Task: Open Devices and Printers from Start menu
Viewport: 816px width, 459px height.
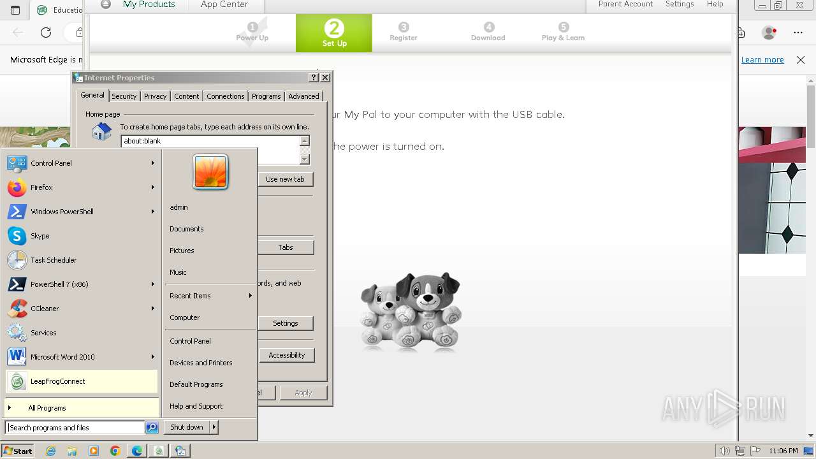Action: pyautogui.click(x=210, y=363)
